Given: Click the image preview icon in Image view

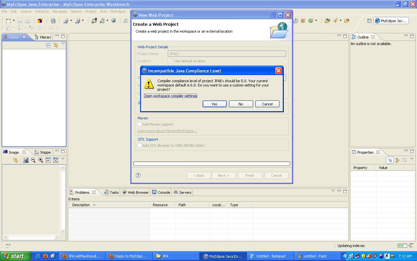Looking at the screenshot, I should [26, 160].
